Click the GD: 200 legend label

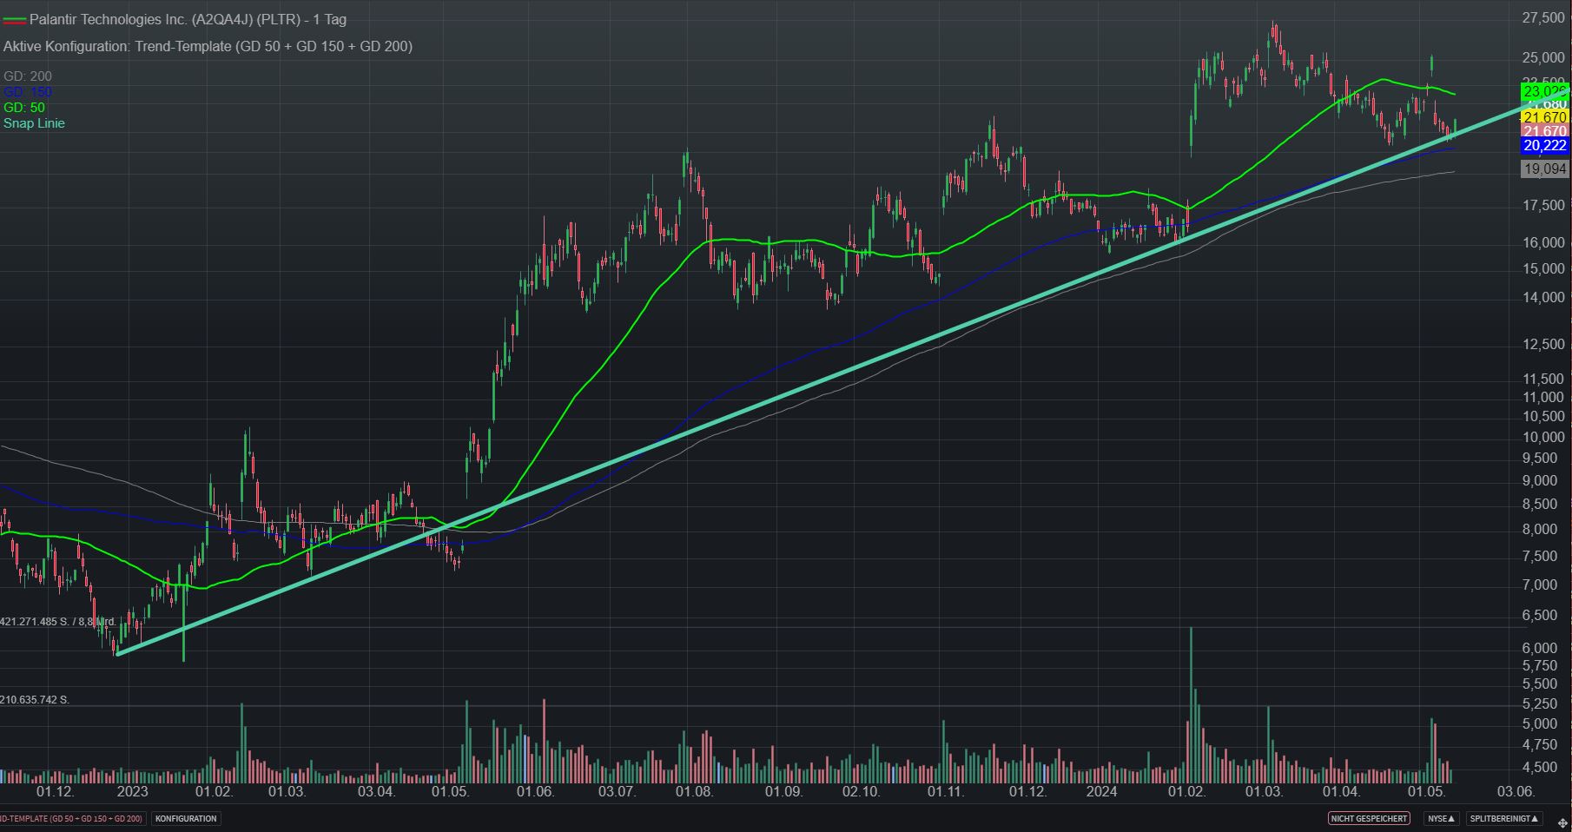28,76
